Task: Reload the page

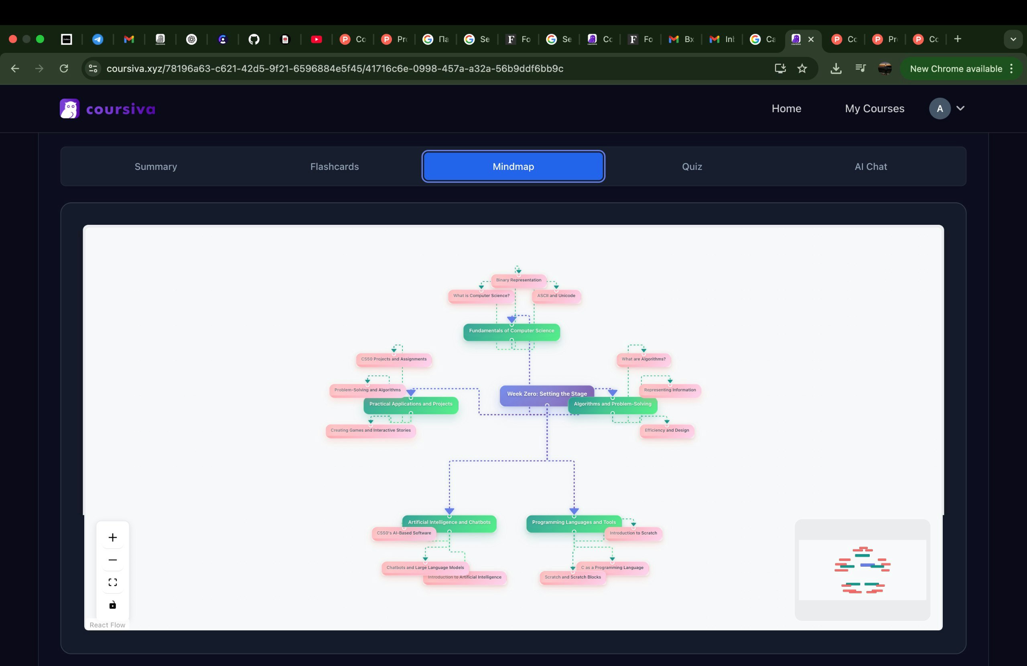Action: point(64,69)
